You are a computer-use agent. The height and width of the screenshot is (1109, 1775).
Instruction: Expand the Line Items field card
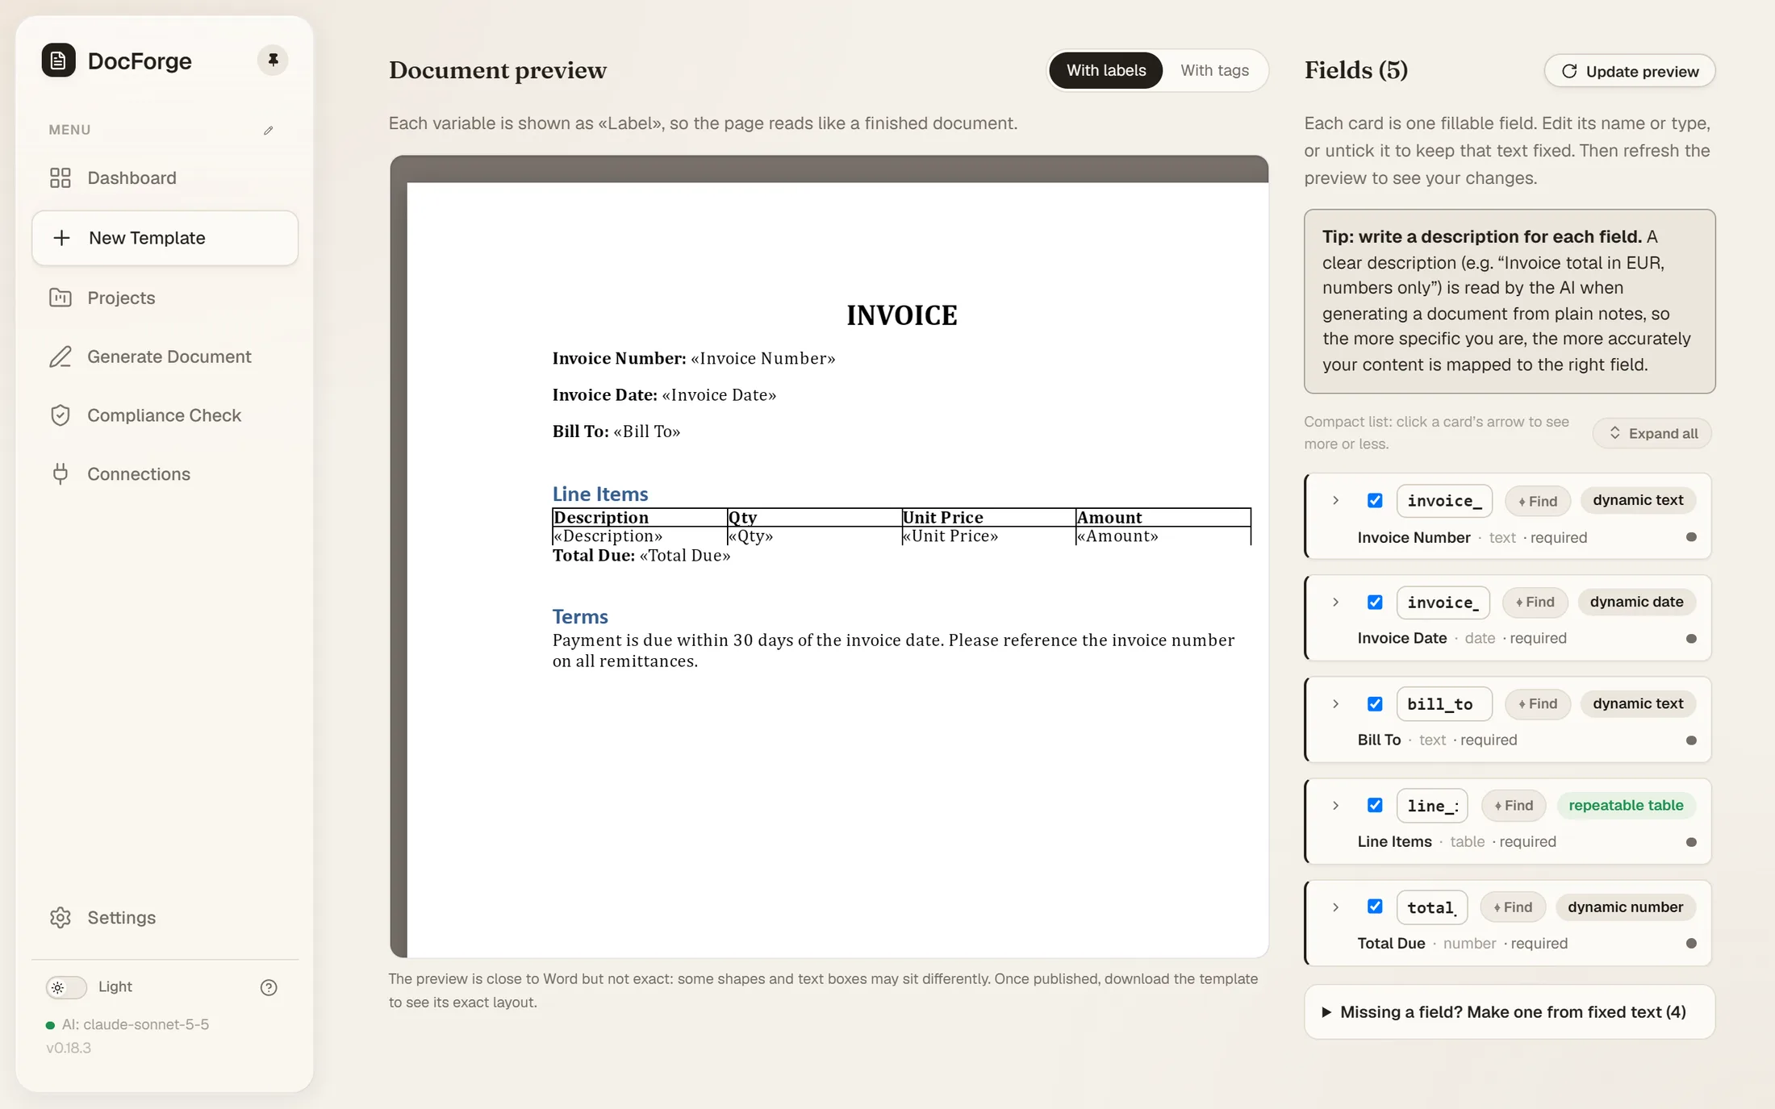pyautogui.click(x=1336, y=806)
